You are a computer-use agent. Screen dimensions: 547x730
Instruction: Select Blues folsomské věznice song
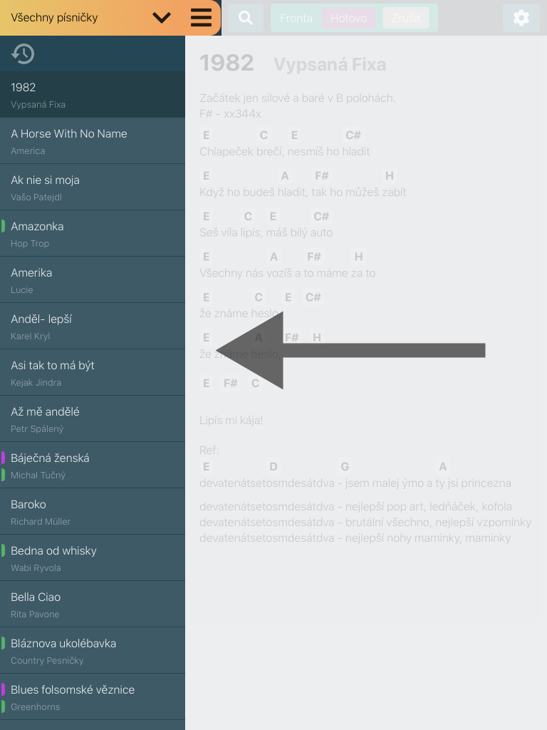click(x=93, y=697)
